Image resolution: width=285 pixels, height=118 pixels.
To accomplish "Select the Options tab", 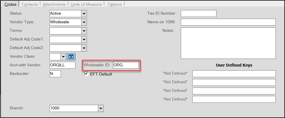I will [115, 4].
